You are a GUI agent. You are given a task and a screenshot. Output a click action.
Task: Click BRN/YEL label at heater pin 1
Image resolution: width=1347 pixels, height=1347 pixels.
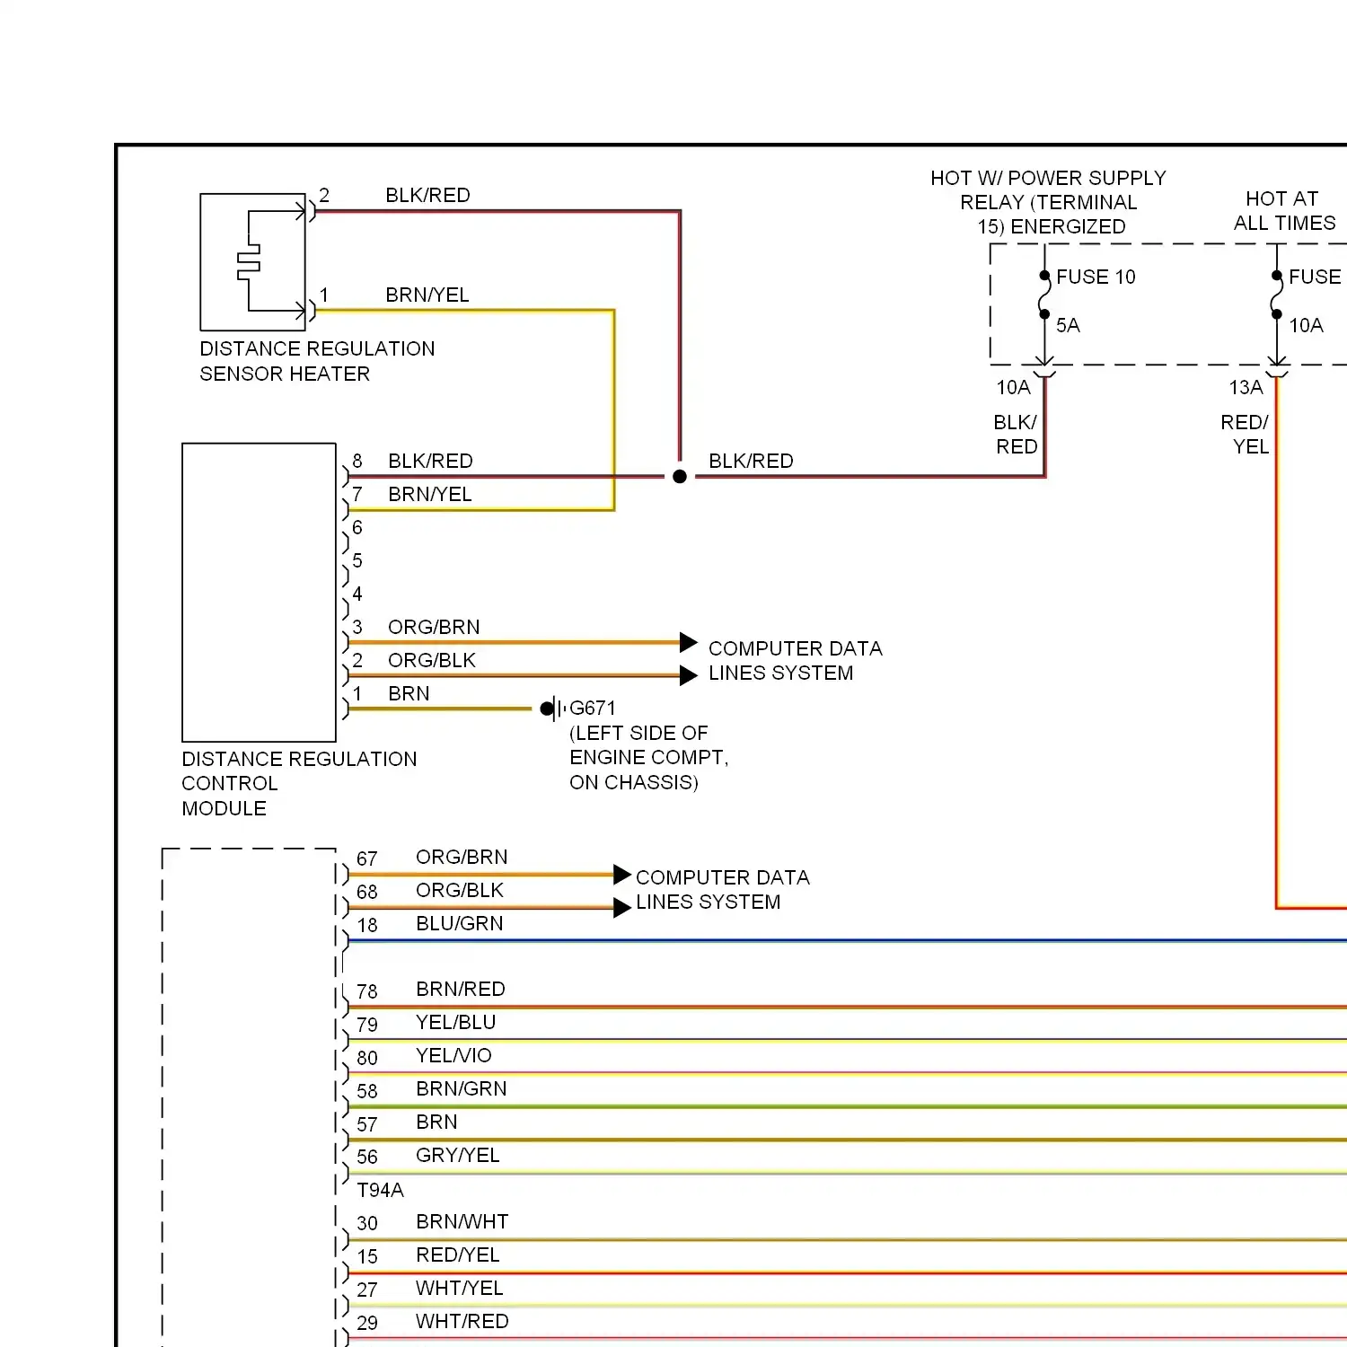click(427, 295)
